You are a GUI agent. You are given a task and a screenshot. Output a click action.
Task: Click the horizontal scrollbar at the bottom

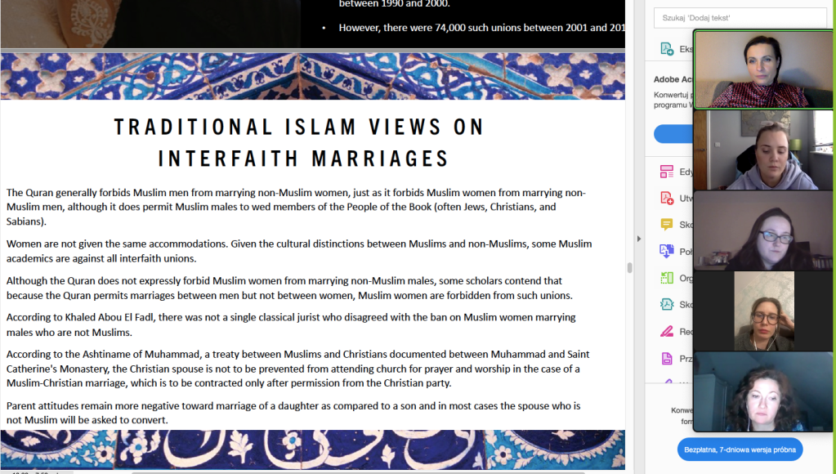(327, 472)
